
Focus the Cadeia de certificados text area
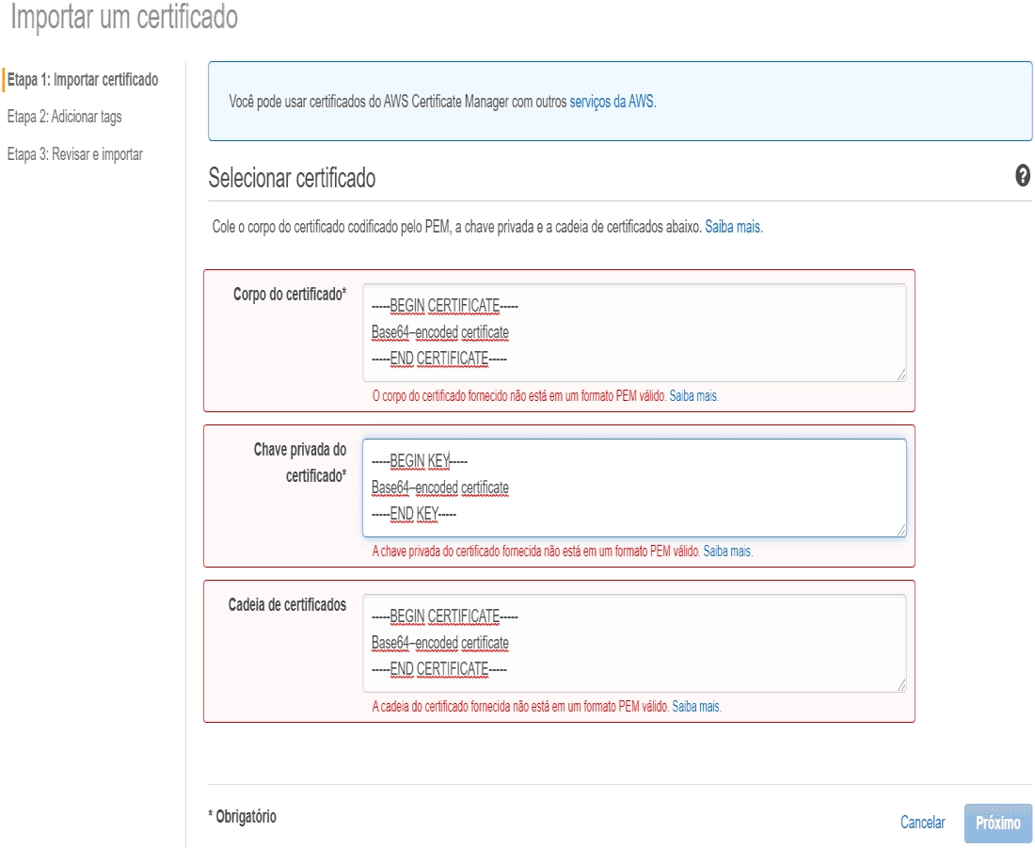(634, 643)
